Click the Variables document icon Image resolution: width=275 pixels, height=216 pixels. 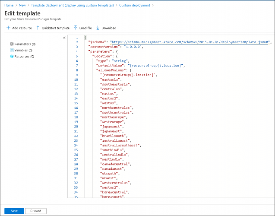12,50
